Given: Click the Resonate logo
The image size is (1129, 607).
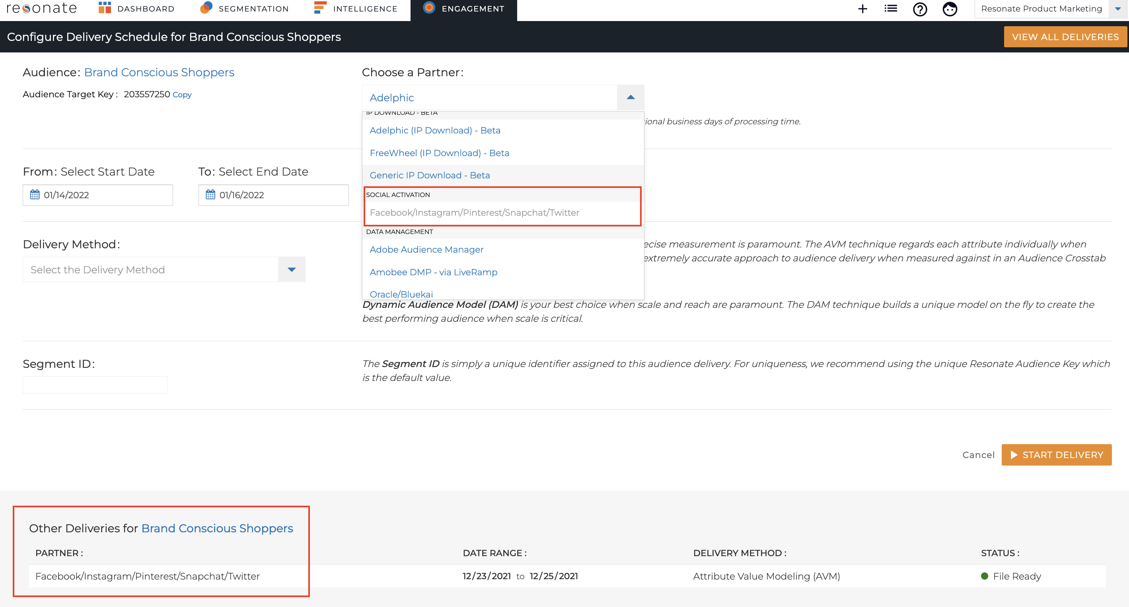Looking at the screenshot, I should coord(42,8).
